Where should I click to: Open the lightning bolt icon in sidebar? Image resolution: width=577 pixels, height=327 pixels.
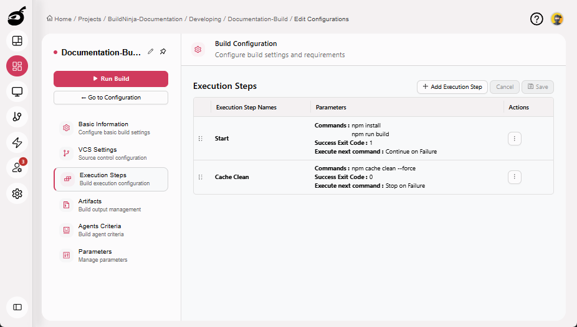pyautogui.click(x=17, y=142)
